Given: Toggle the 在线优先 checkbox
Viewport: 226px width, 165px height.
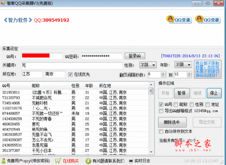Looking at the screenshot, I should coord(70,74).
